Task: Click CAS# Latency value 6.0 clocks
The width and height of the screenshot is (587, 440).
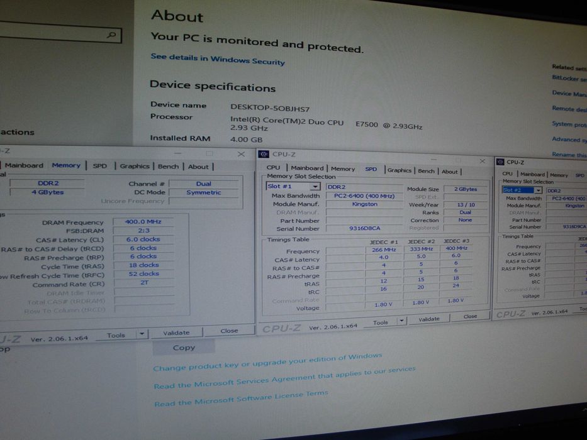Action: 143,239
